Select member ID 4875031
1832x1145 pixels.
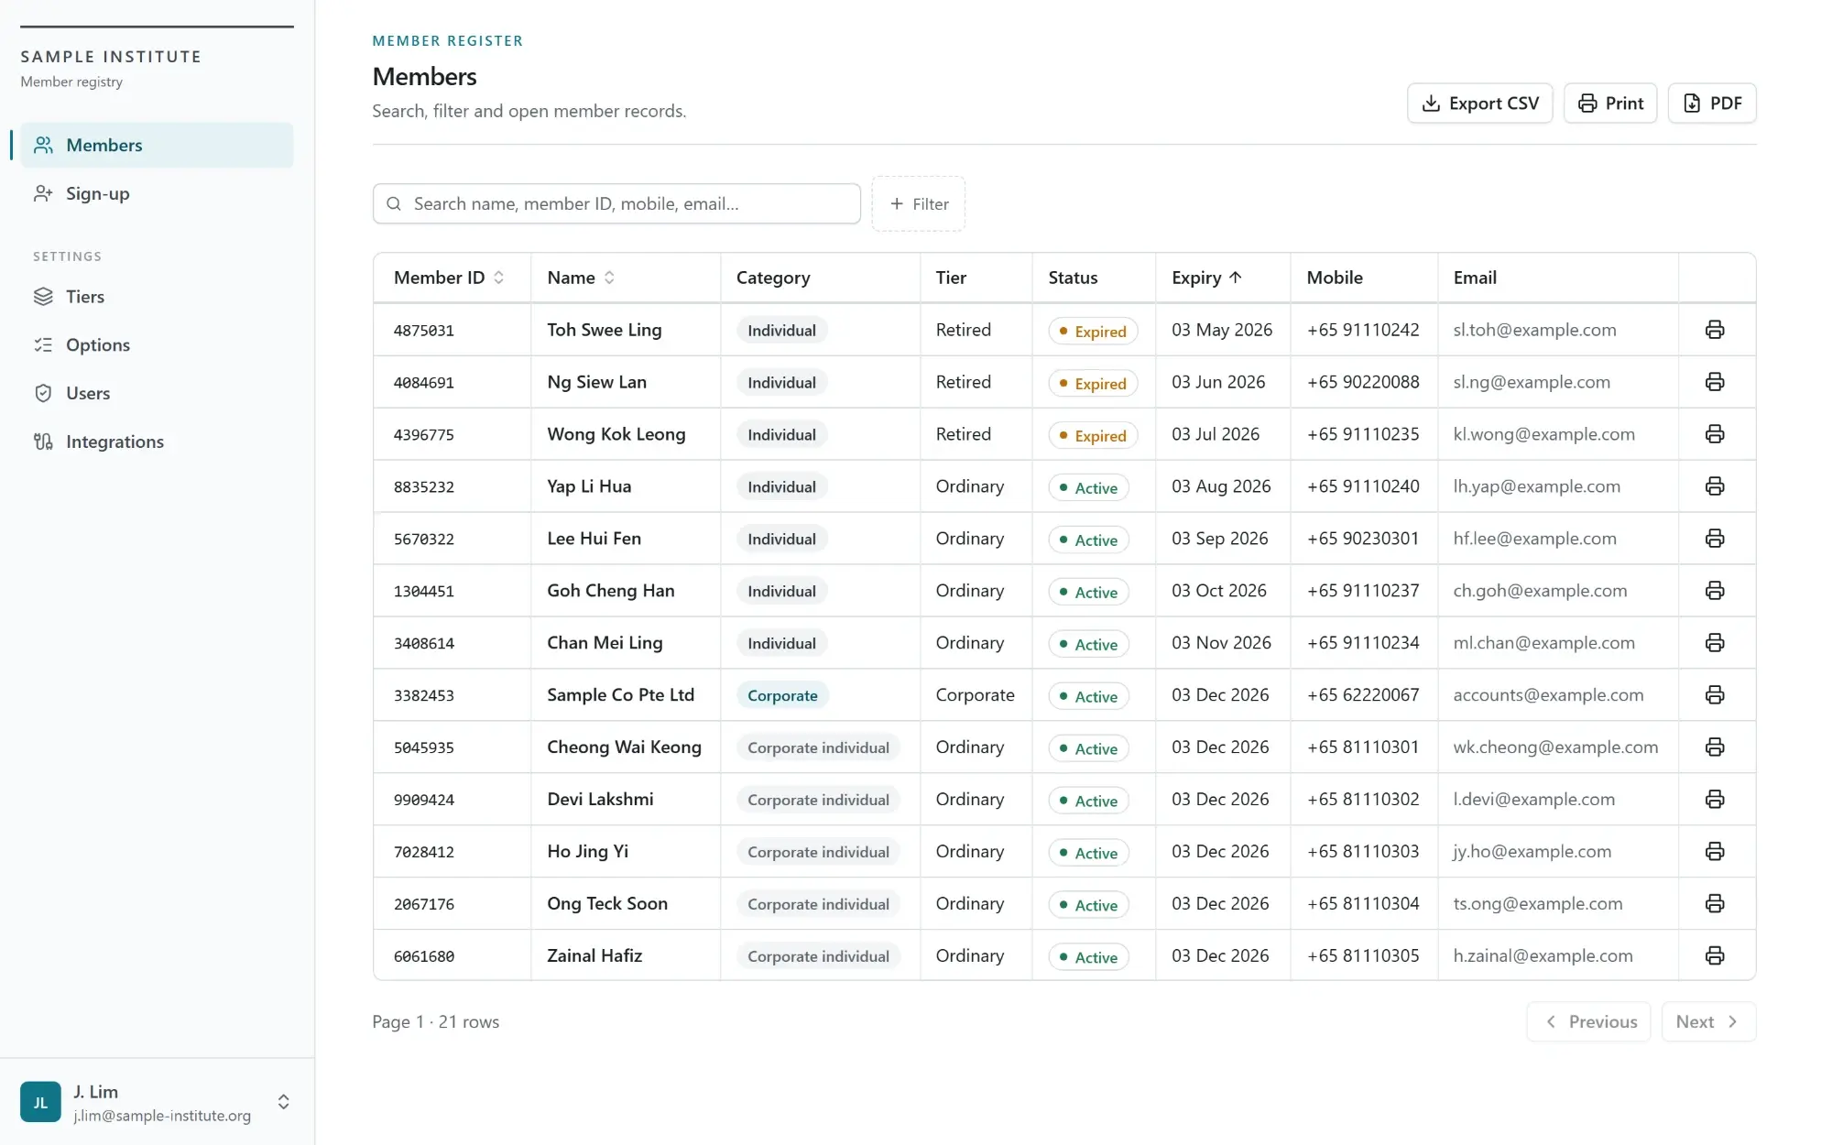424,331
